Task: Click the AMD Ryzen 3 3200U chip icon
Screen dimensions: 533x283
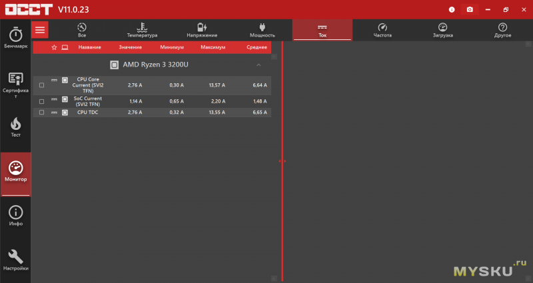Action: (x=114, y=65)
